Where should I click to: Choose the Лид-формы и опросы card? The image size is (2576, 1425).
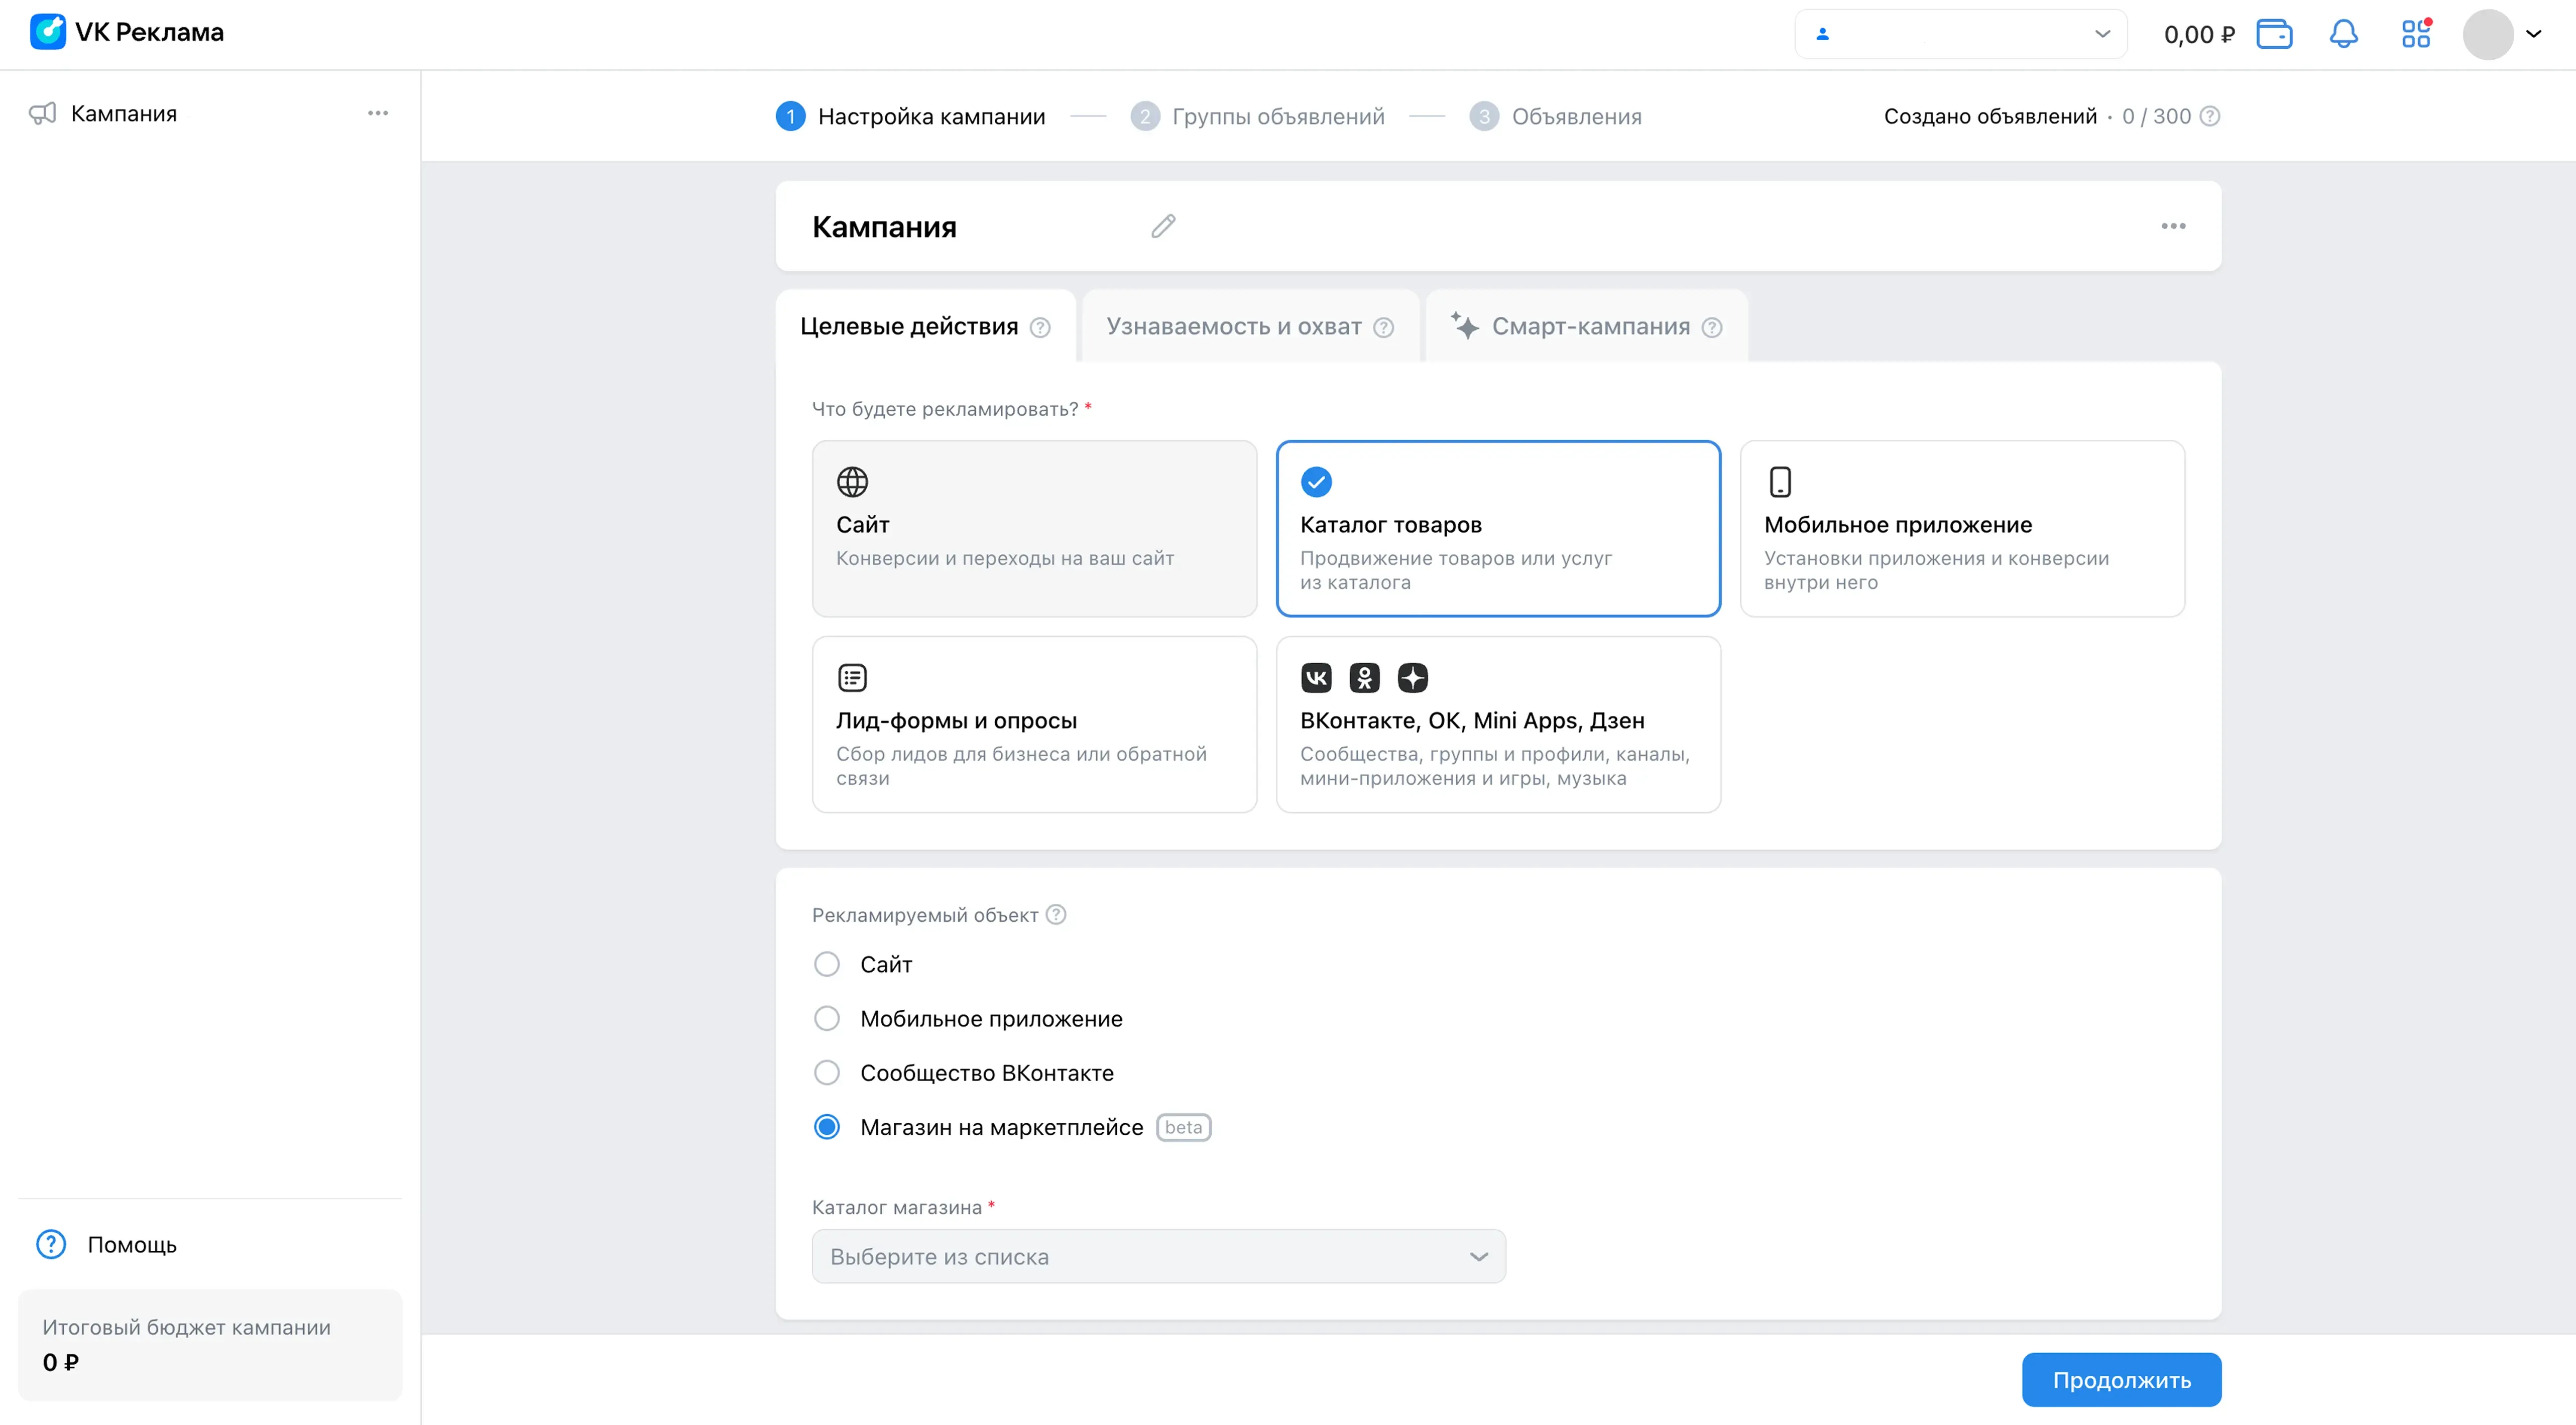[1034, 724]
